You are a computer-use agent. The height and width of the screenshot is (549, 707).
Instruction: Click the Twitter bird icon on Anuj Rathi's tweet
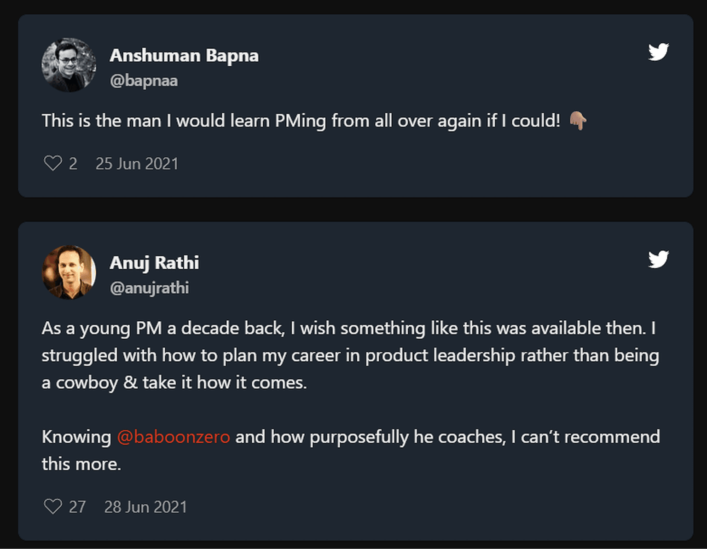(658, 260)
